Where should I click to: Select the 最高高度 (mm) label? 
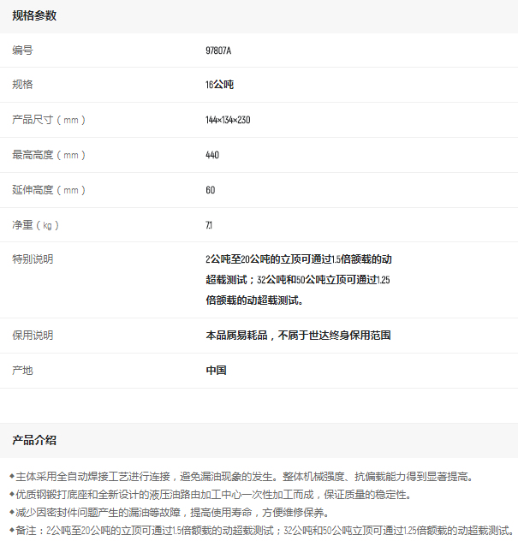[49, 155]
